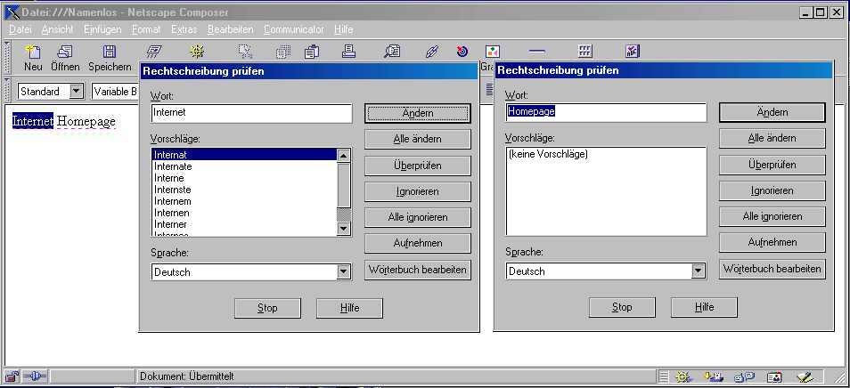Screen dimensions: 850x388
Task: Click the suggestions list scroll-up arrow
Action: (344, 156)
